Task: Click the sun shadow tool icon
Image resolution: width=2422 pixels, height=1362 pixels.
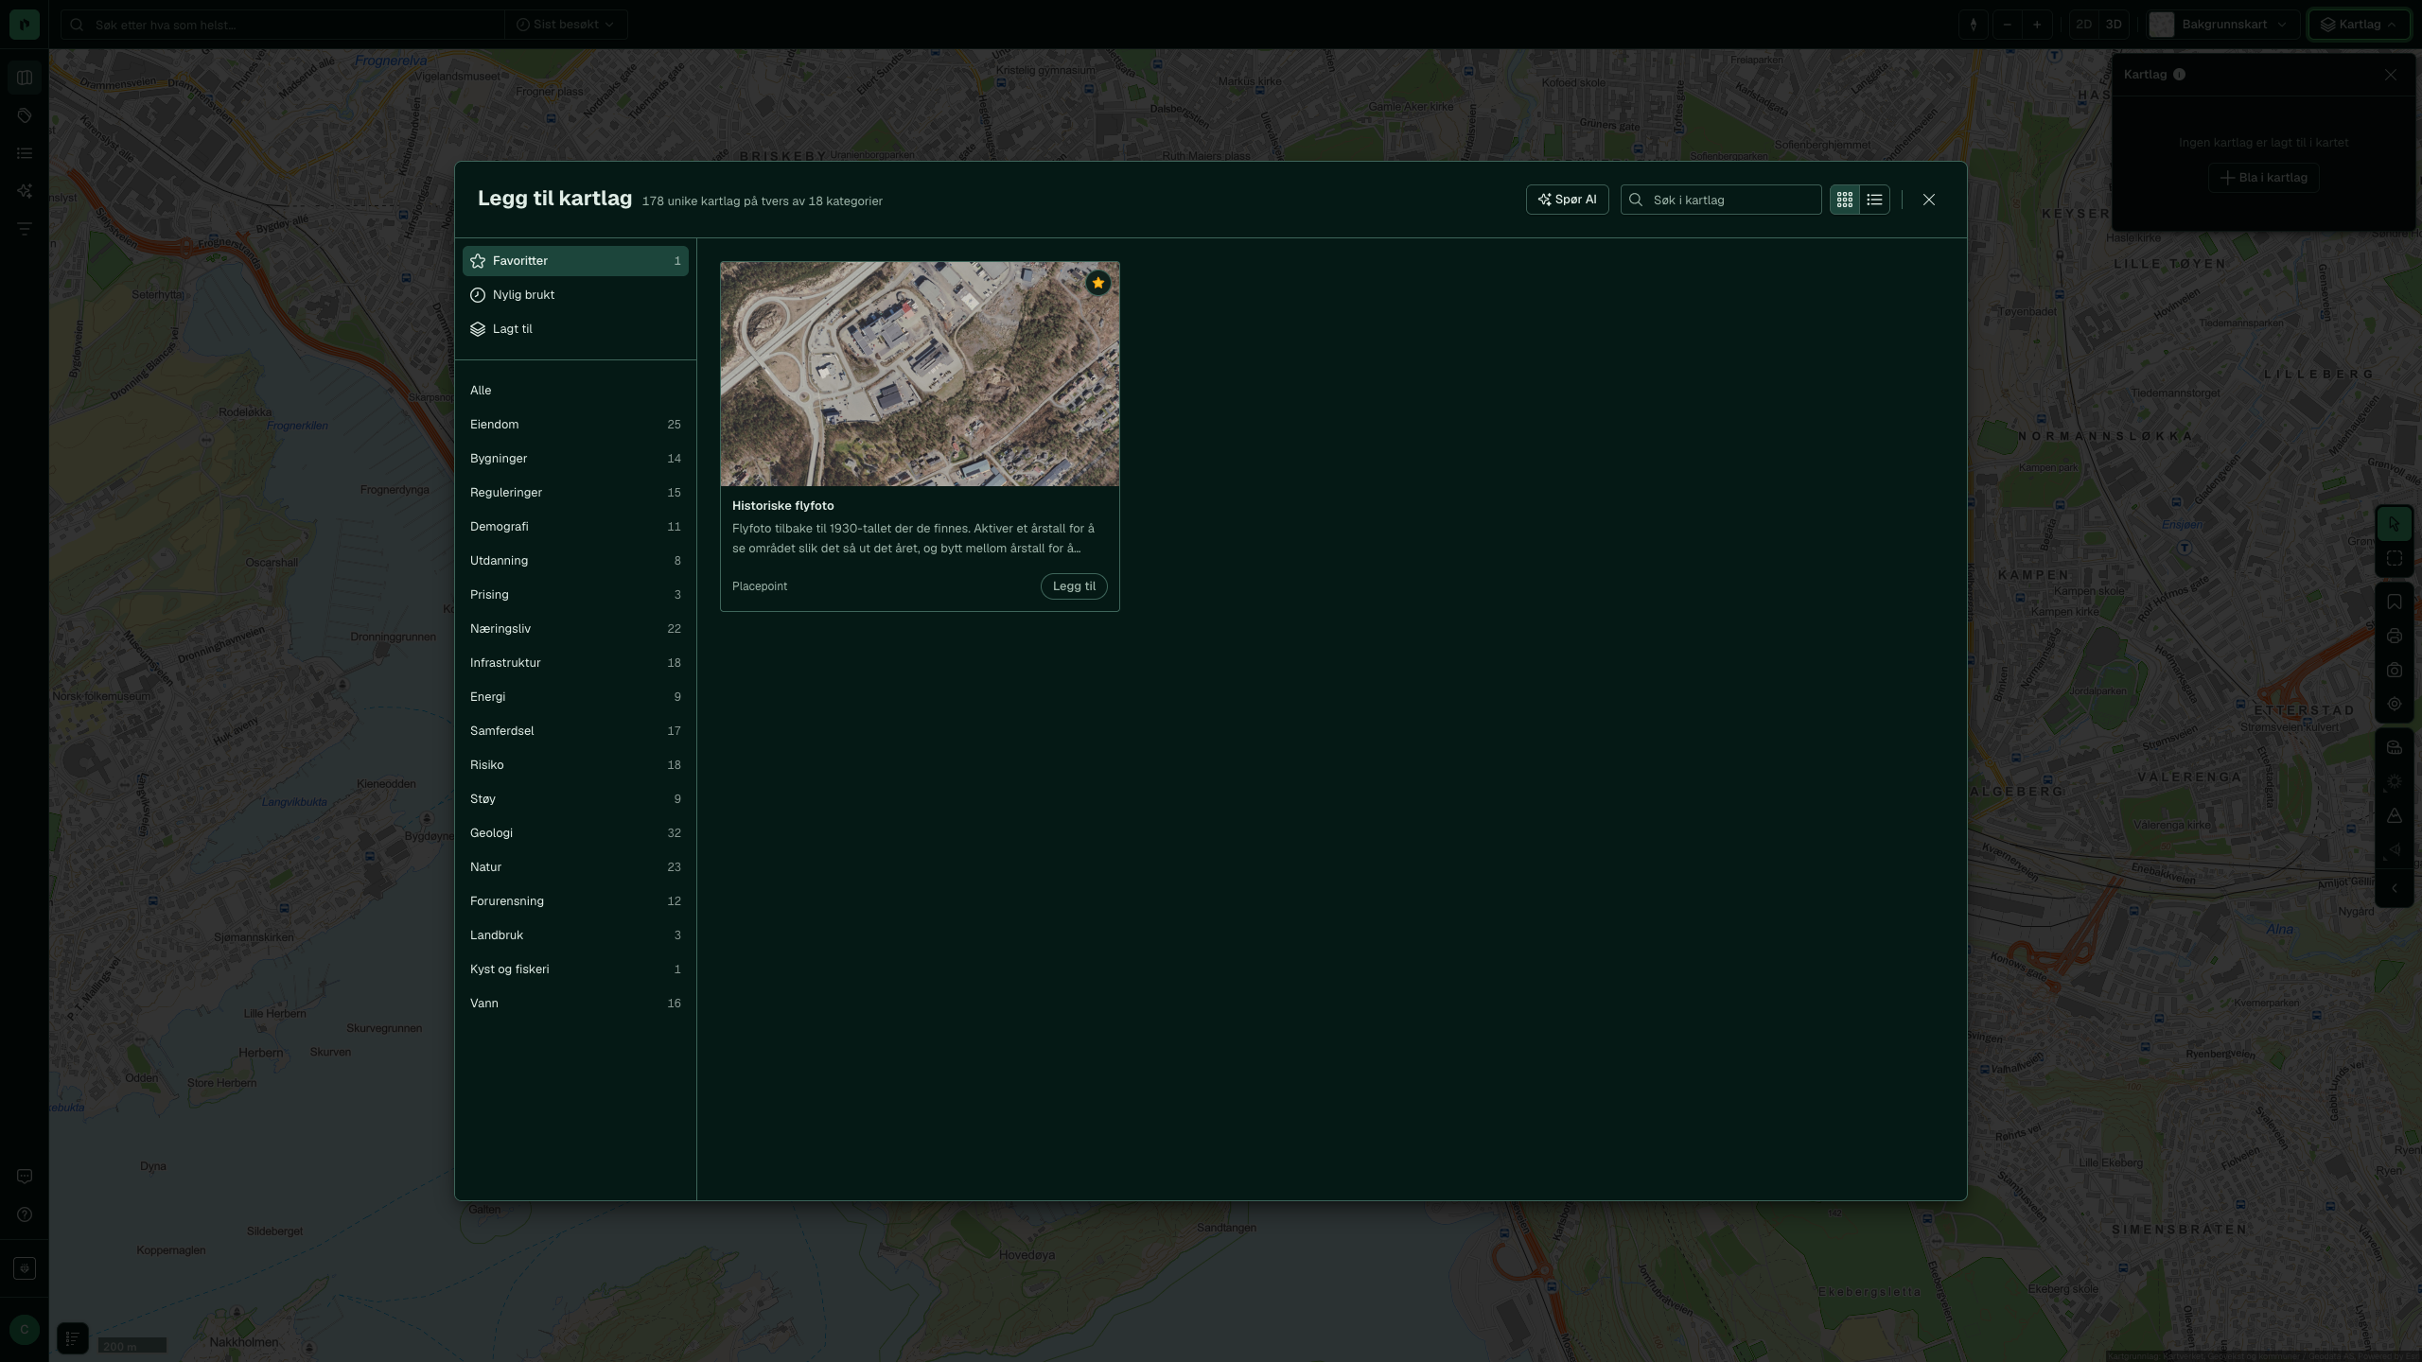Action: coord(2395,781)
